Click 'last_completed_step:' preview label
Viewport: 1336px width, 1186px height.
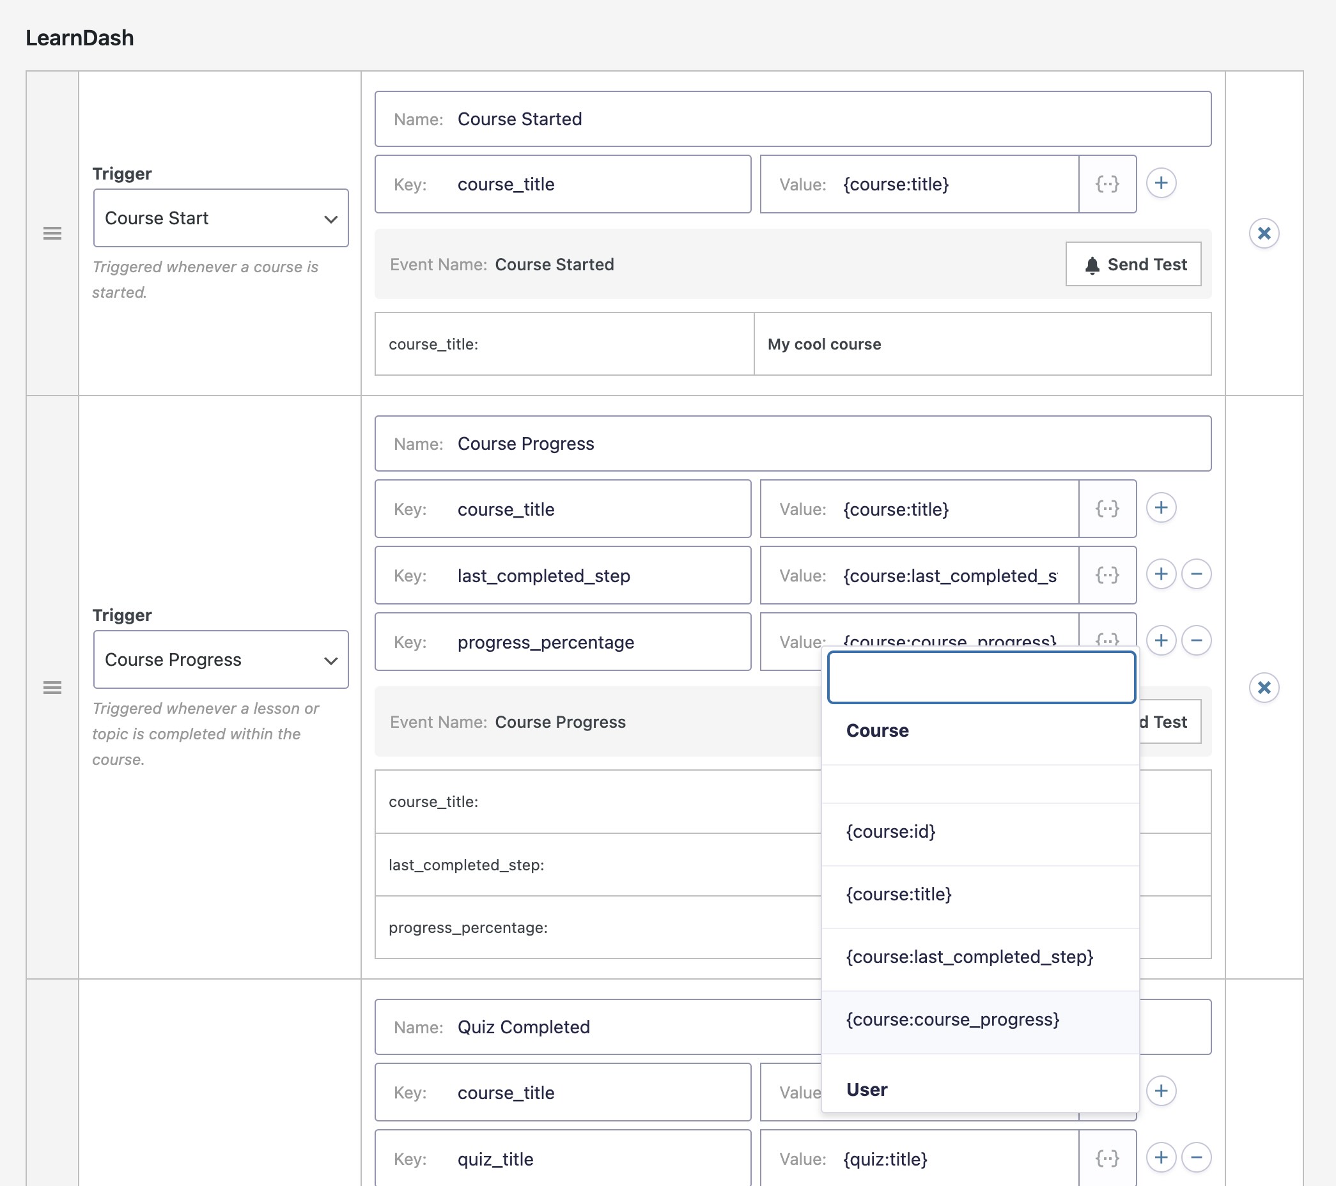[466, 865]
